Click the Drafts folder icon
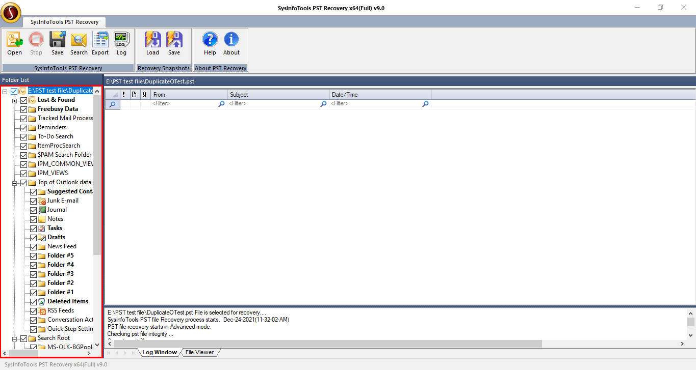 [42, 237]
